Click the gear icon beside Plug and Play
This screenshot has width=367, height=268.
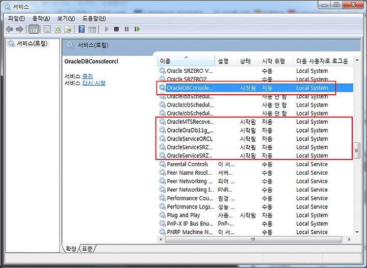pyautogui.click(x=162, y=215)
